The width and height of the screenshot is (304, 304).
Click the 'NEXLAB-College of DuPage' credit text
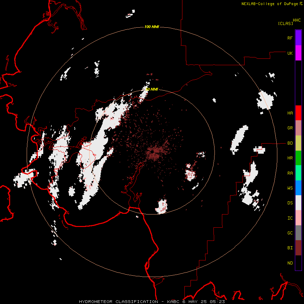270,4
